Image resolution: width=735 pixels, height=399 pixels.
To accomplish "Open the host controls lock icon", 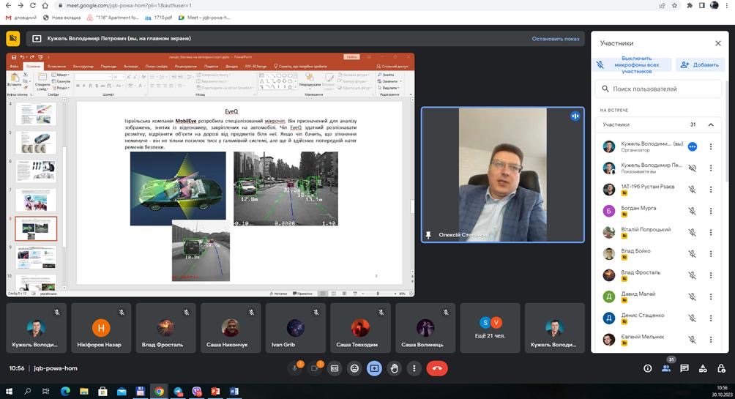I will (720, 368).
